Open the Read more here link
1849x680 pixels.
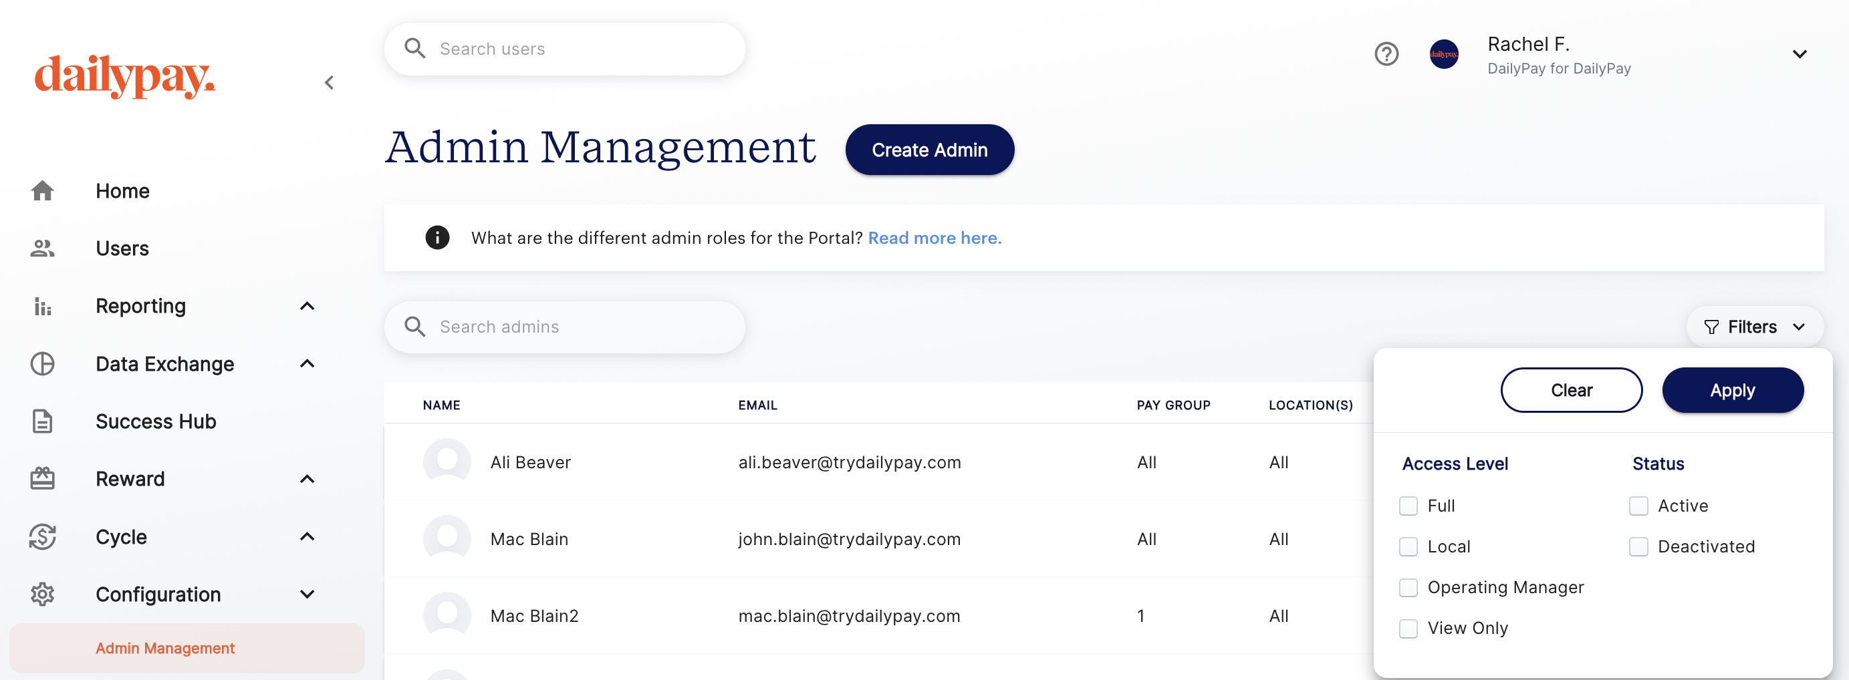[935, 237]
